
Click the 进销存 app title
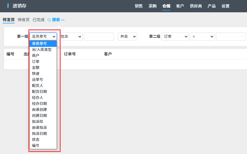pyautogui.click(x=20, y=6)
